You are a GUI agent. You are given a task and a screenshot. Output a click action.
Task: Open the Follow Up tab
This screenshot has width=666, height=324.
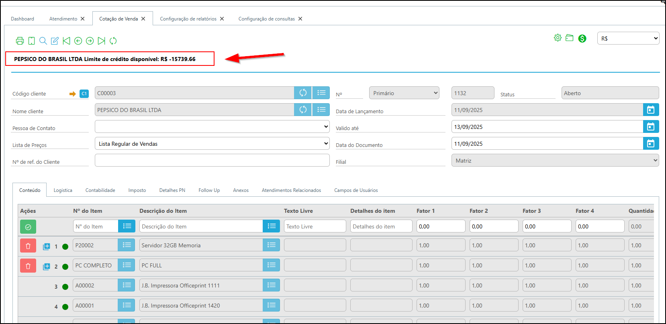coord(209,190)
